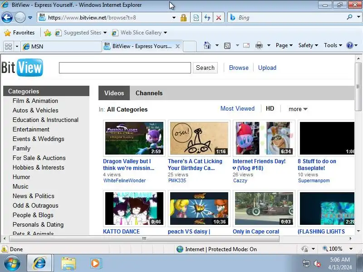
Task: Stop loading with the red X icon
Action: point(219,18)
